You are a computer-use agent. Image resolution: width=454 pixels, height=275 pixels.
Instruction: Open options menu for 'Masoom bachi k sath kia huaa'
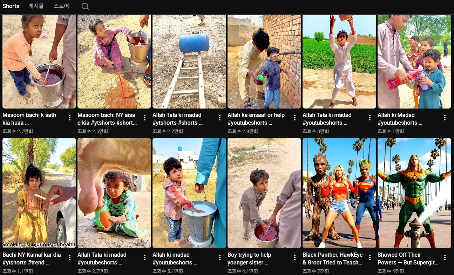point(70,118)
